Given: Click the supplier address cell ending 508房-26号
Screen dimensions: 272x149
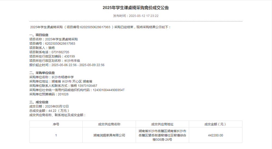Looking at the screenshot, I should click(162, 135).
